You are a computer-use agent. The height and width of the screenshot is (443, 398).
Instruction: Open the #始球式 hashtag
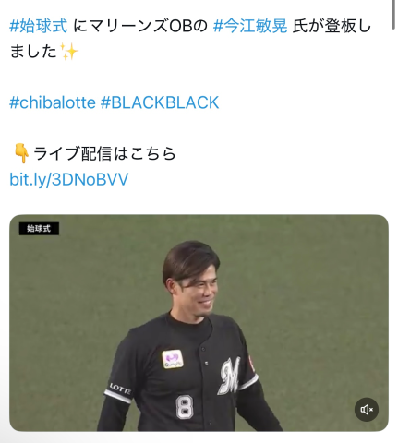(x=39, y=26)
